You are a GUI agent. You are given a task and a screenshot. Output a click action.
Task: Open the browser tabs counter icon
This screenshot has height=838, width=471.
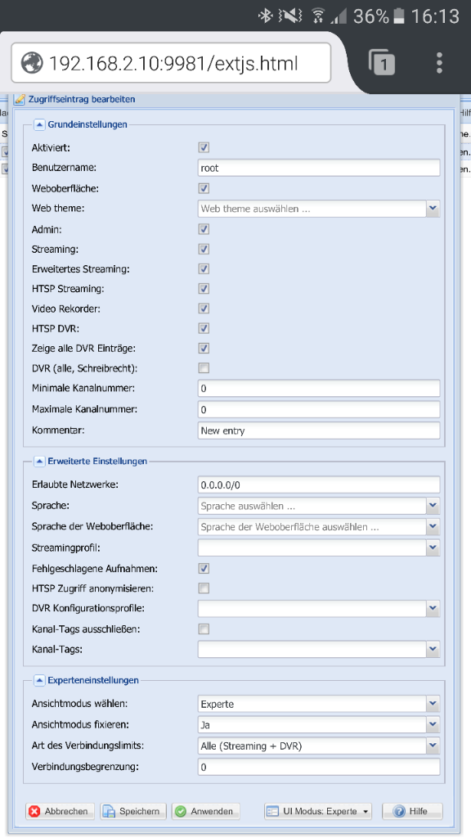[x=382, y=63]
